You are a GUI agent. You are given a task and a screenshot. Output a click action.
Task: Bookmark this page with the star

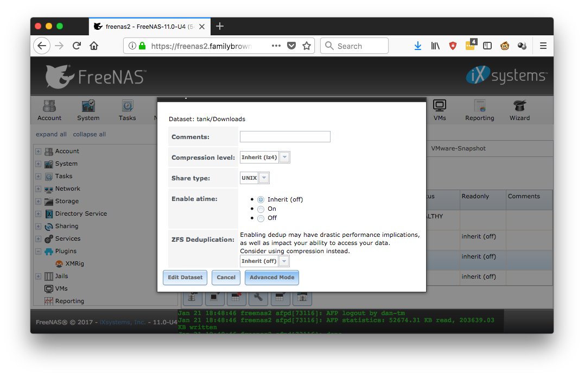[x=307, y=46]
